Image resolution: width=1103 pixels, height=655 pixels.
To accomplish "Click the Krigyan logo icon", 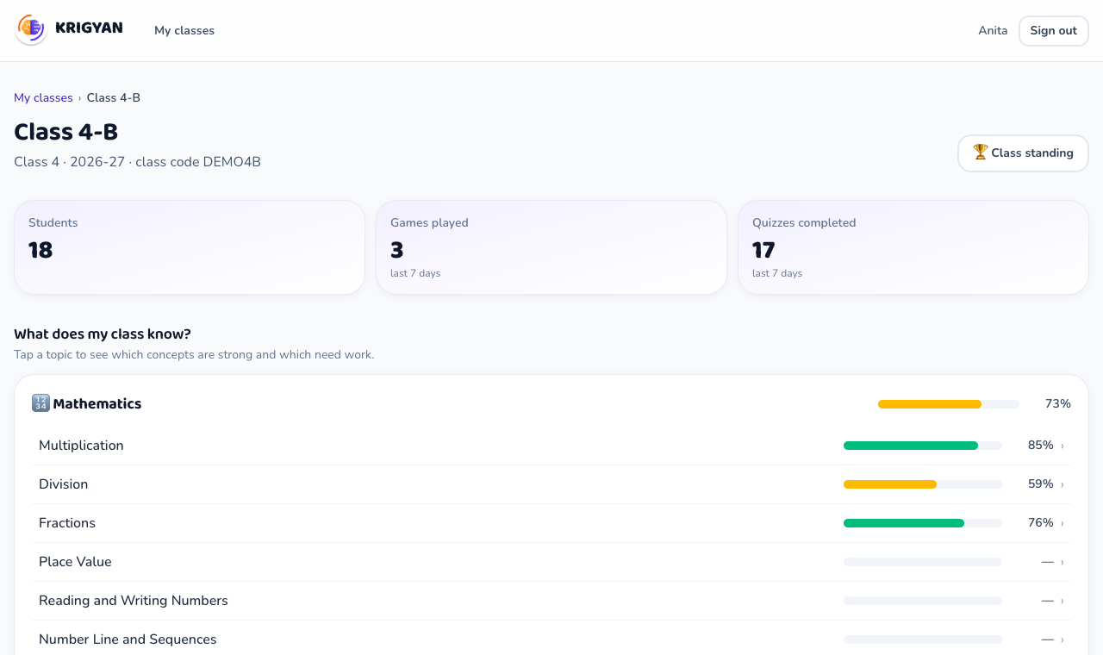I will (31, 30).
